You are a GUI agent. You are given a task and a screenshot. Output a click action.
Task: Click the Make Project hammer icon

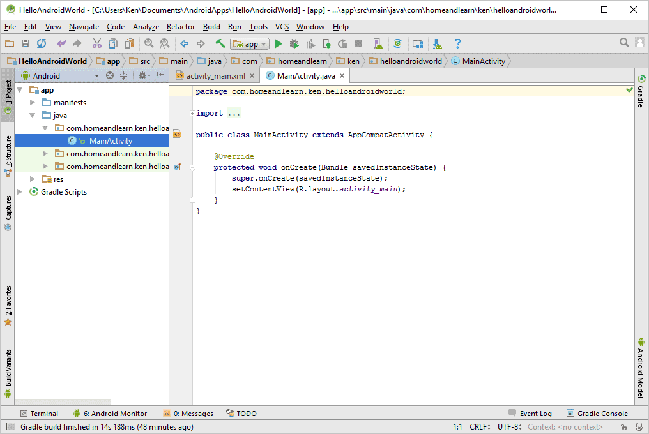tap(220, 44)
